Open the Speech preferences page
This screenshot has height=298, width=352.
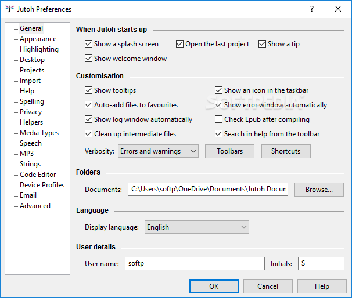(x=31, y=143)
